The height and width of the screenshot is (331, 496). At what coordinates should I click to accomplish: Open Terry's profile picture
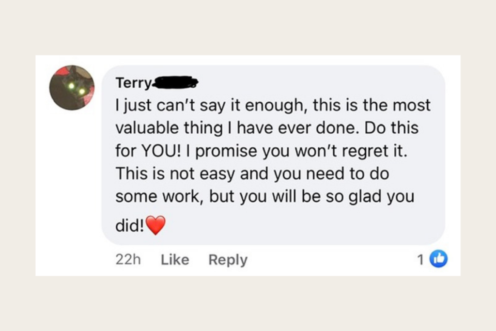pyautogui.click(x=72, y=88)
